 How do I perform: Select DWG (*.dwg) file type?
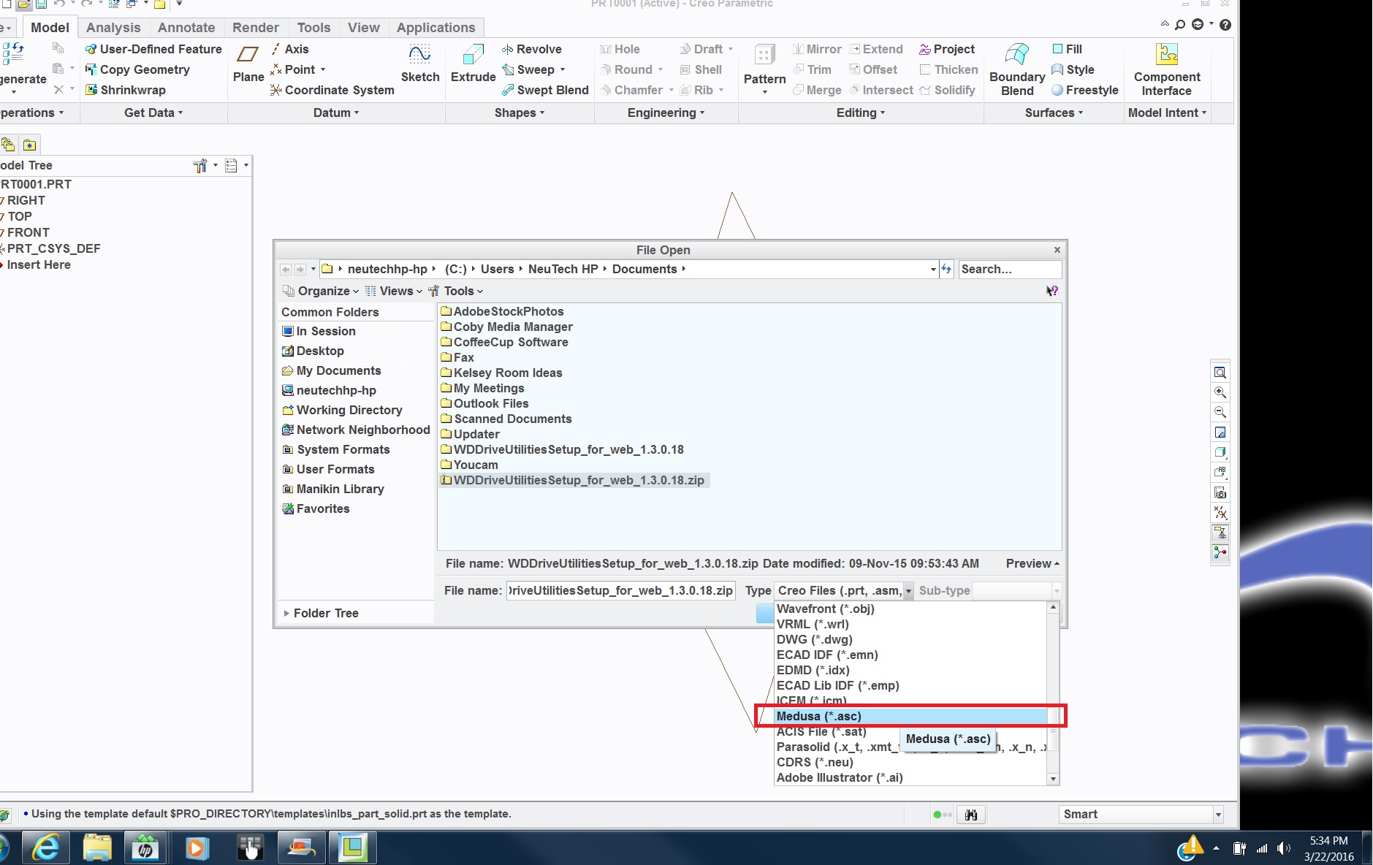coord(910,639)
